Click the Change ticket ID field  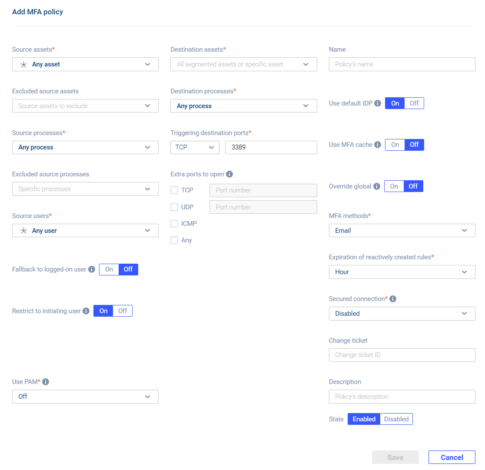tap(402, 355)
